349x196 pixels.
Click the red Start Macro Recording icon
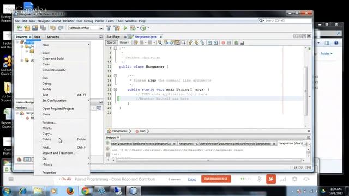[x=223, y=42]
